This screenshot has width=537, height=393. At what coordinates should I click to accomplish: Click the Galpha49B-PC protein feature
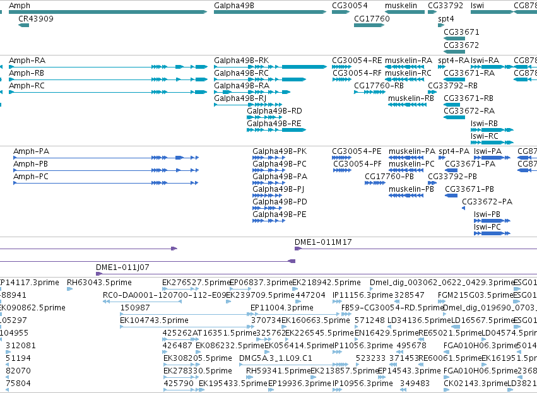269,170
